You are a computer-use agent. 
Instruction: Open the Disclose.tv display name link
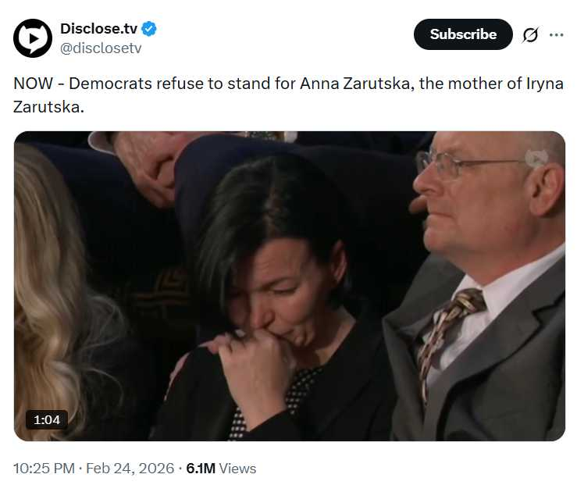(98, 29)
